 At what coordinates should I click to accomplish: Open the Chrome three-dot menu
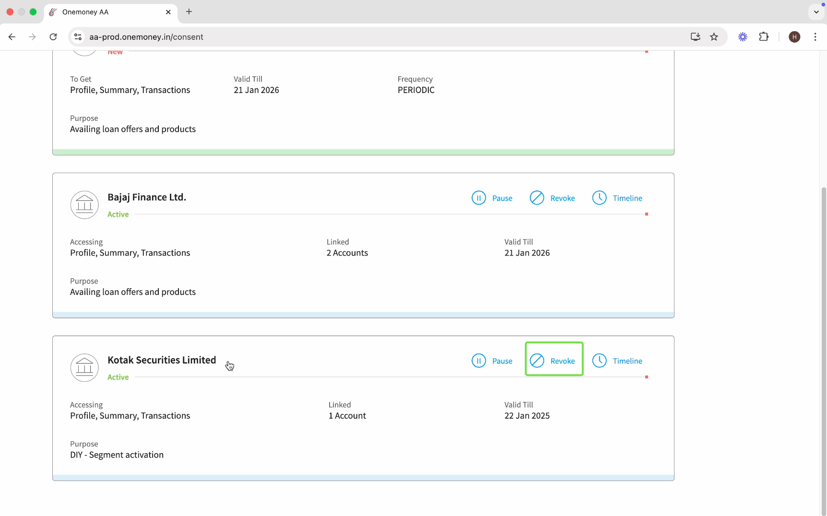coord(815,37)
